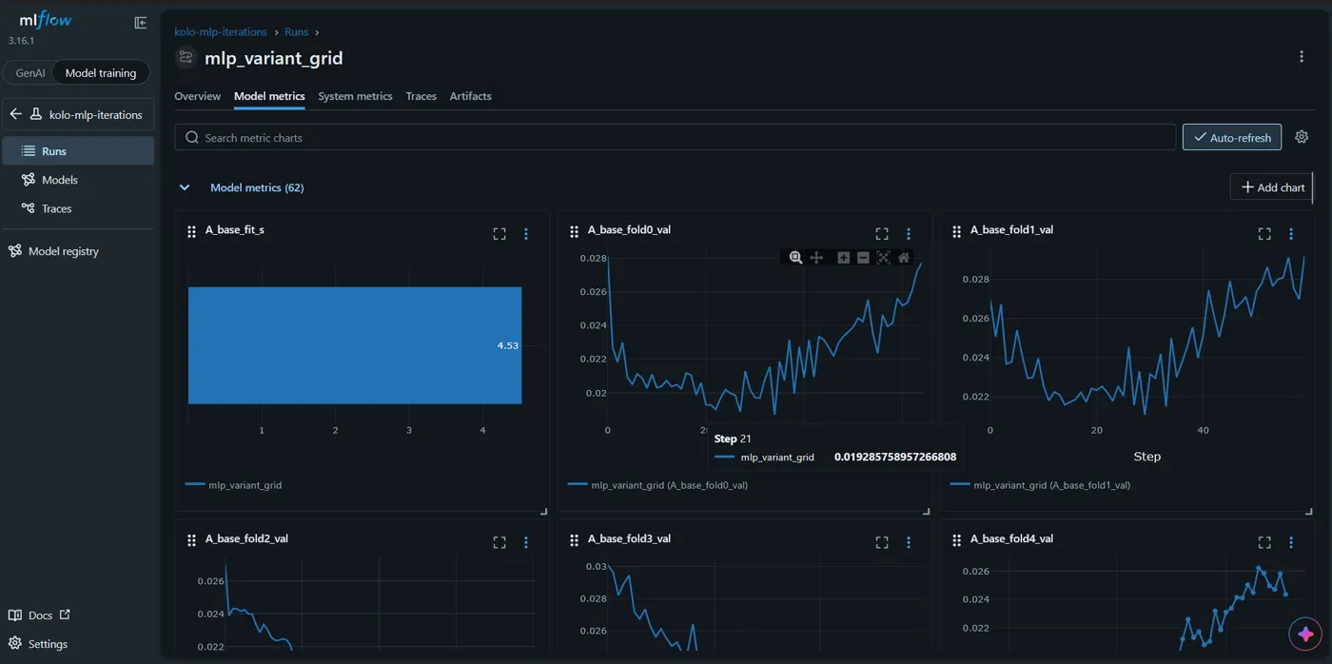This screenshot has width=1332, height=664.
Task: Open the Artifacts tab
Action: coord(470,96)
